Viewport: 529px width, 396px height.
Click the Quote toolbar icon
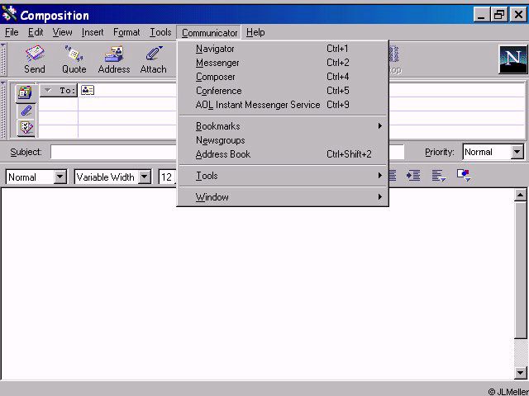point(74,60)
